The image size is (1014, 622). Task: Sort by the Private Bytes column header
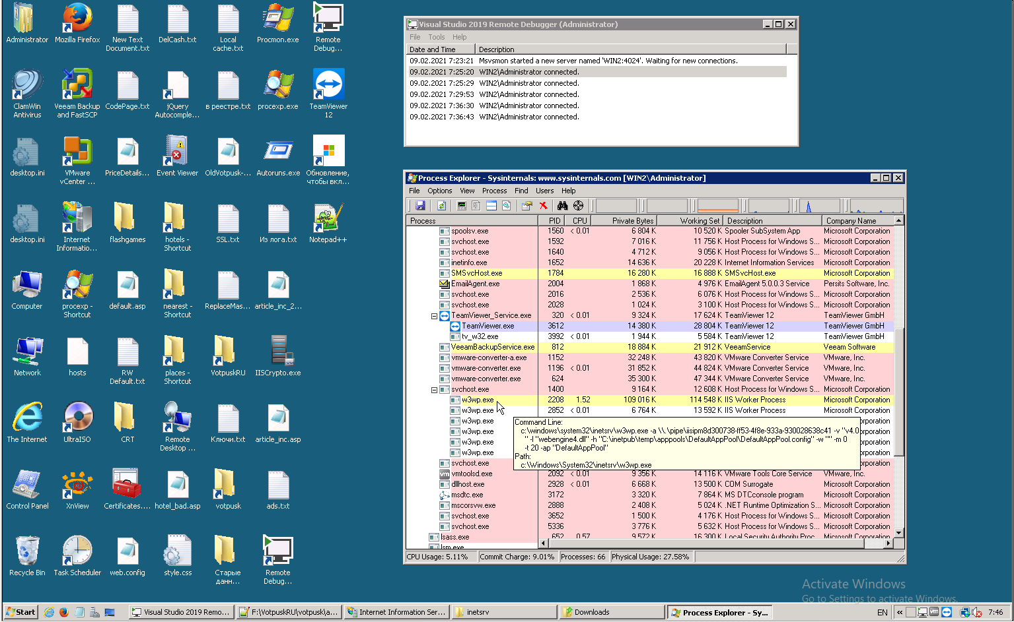tap(624, 221)
